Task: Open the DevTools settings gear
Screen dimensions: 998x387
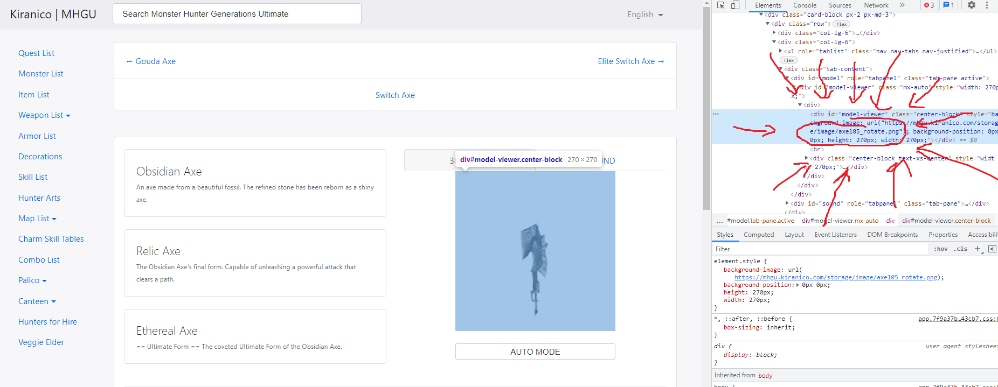Action: pos(971,5)
